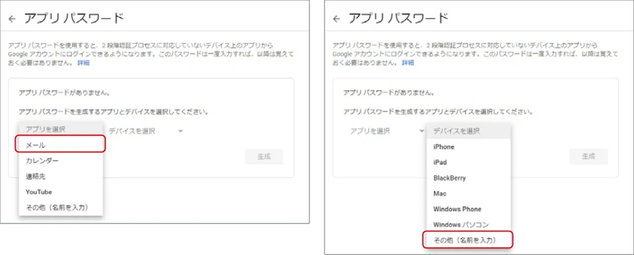Viewport: 634px width, 255px height.
Task: Open 詳細 link in left screenshot
Action: pyautogui.click(x=84, y=63)
